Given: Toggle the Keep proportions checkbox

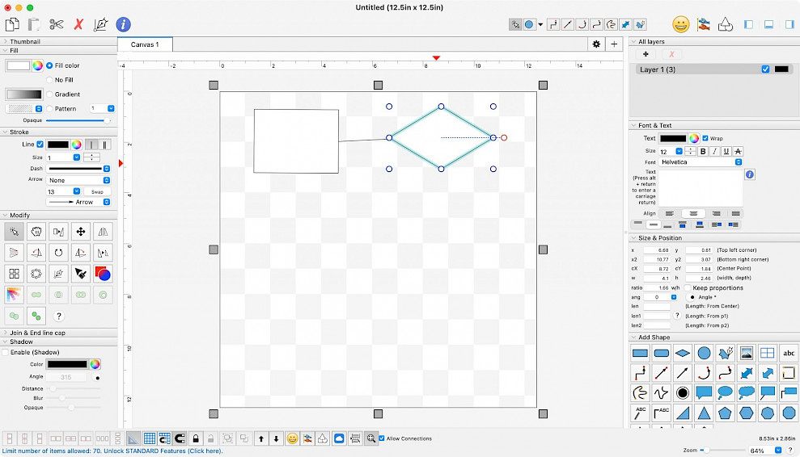Looking at the screenshot, I should click(x=688, y=288).
